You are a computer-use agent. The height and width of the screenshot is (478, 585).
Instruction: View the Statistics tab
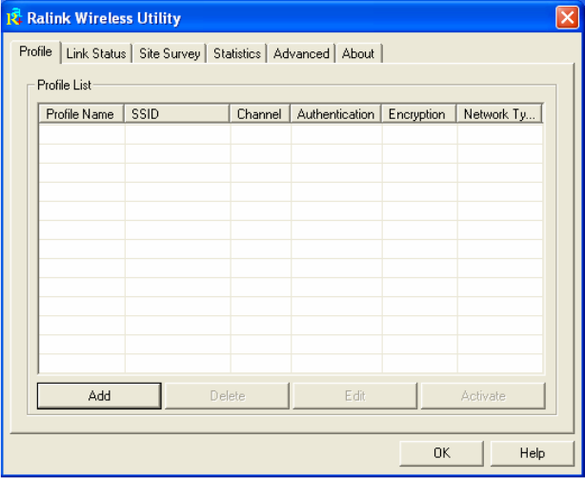(x=237, y=53)
